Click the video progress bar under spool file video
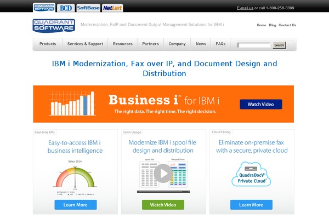Screen dimensions: 329x219 (x=163, y=192)
